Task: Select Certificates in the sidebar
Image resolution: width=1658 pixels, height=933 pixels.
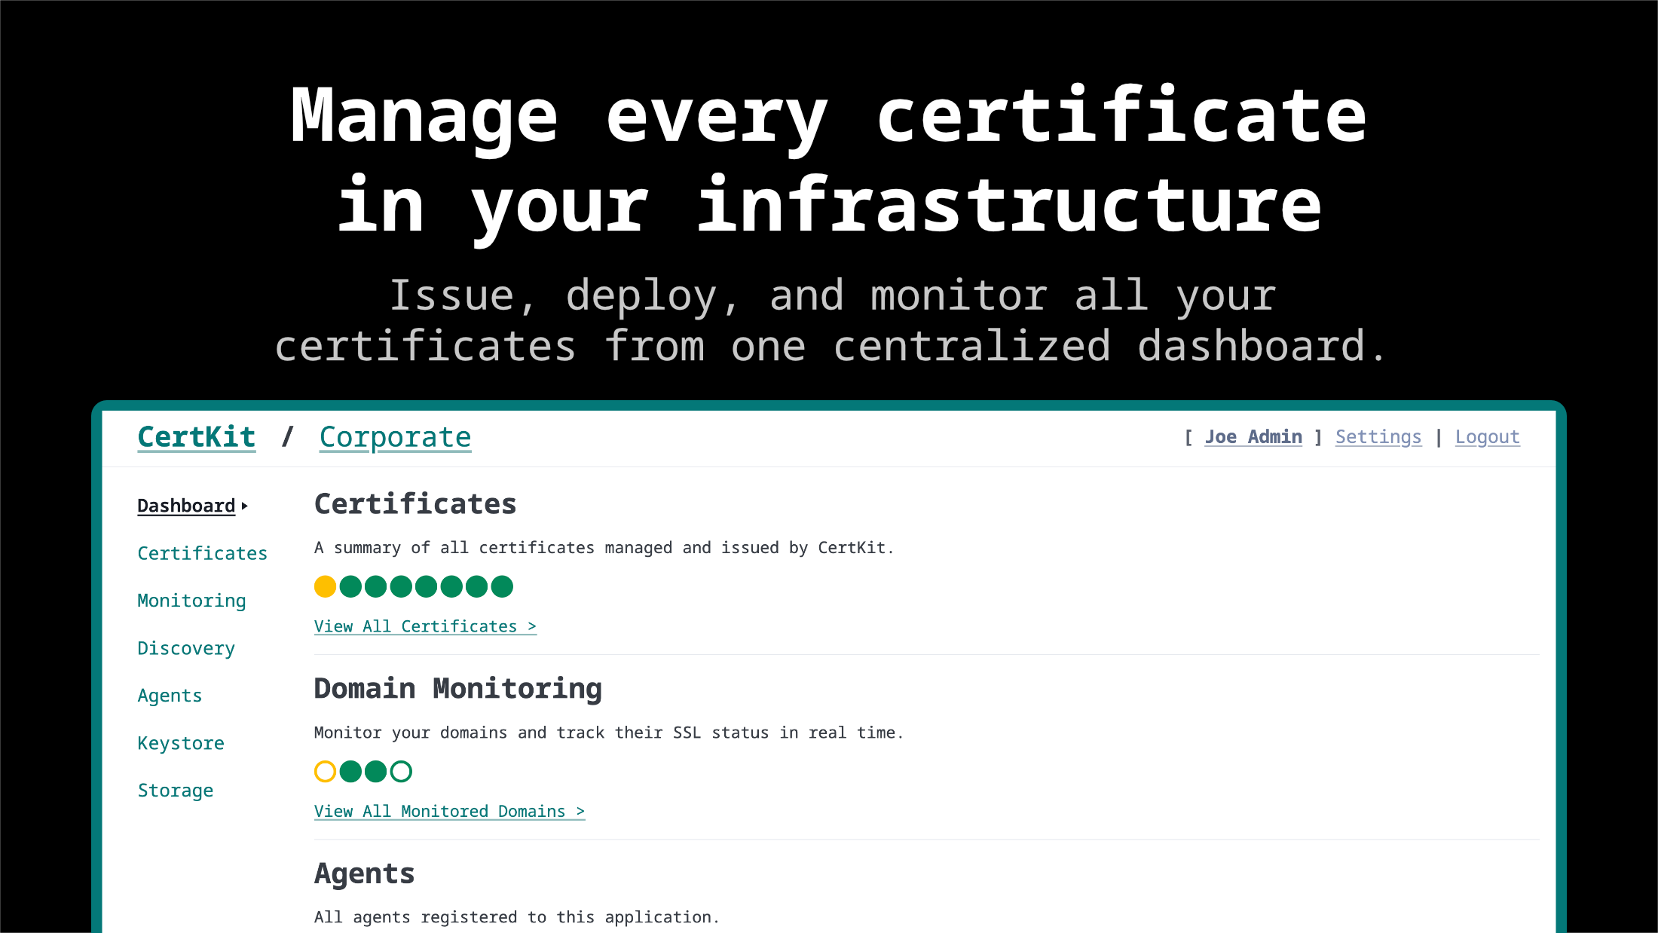Action: [x=202, y=552]
